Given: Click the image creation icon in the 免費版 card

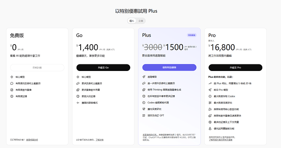Looking at the screenshot, I should pos(12,90).
